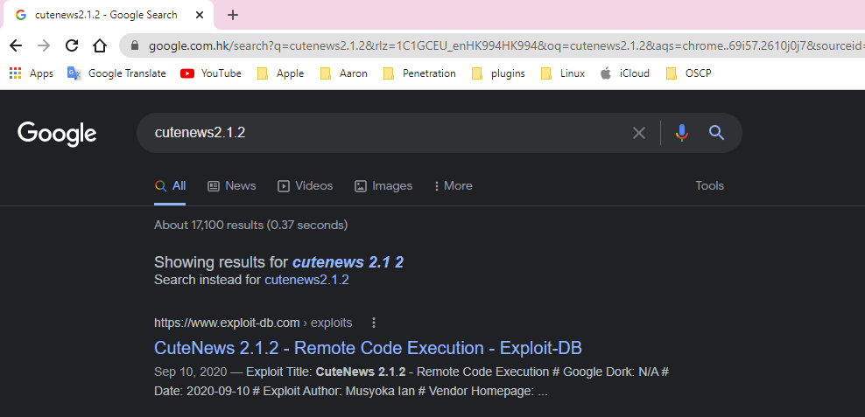Click Search instead for cutenews2.1.2 link
The height and width of the screenshot is (417, 865).
click(306, 280)
